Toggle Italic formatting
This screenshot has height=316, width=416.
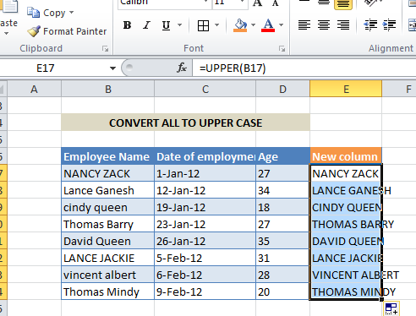click(x=146, y=25)
